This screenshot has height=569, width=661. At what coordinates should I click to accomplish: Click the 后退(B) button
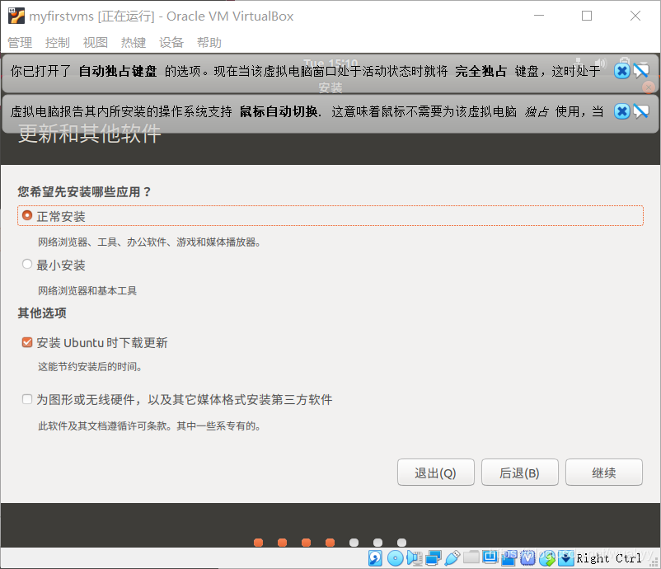coord(520,473)
